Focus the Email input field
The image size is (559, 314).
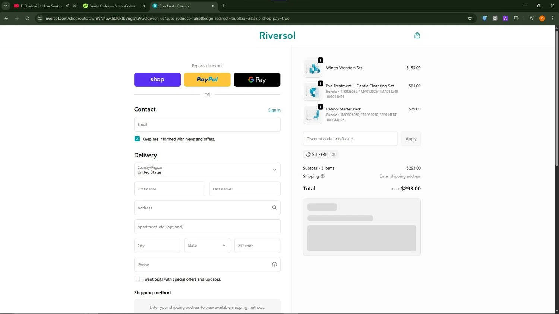tap(207, 124)
